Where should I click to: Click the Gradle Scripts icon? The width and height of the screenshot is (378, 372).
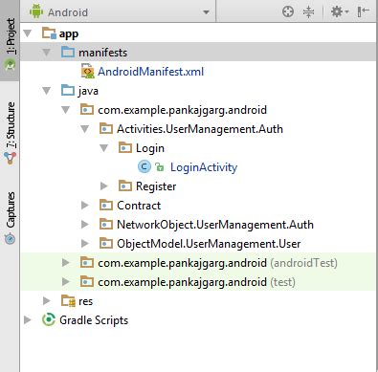pyautogui.click(x=49, y=320)
